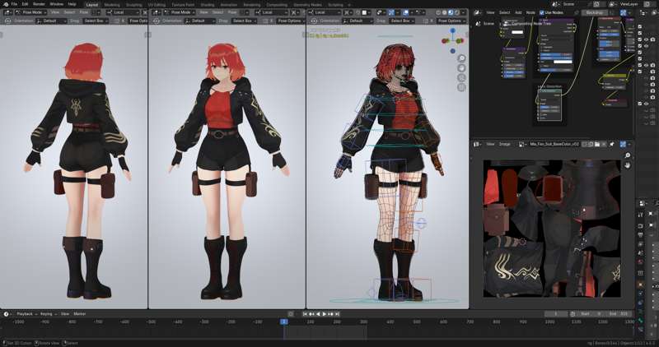Enable or disable Use Nodes checkbox
This screenshot has width=659, height=347.
tap(542, 12)
